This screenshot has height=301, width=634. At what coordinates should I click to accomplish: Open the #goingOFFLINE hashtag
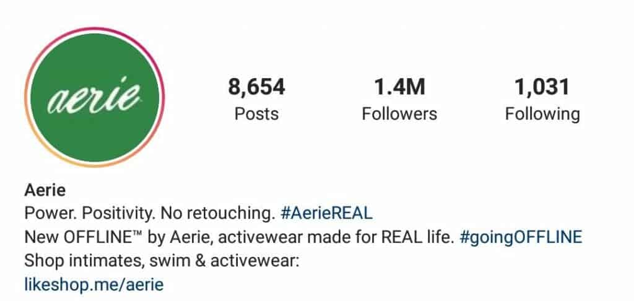[521, 237]
